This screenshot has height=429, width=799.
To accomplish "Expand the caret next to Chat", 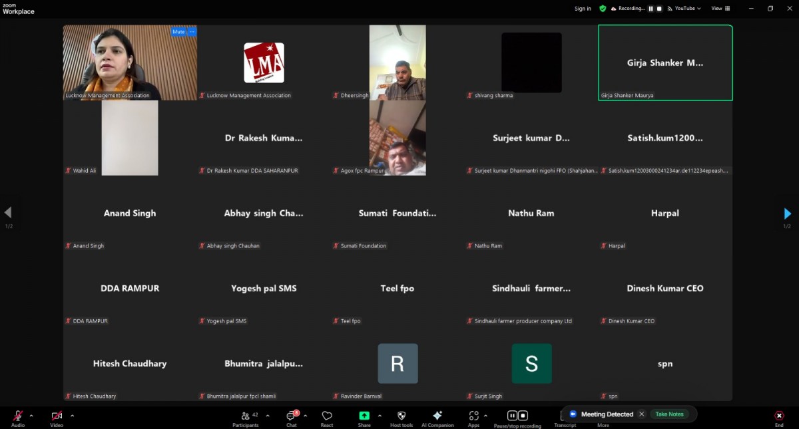I will (305, 416).
